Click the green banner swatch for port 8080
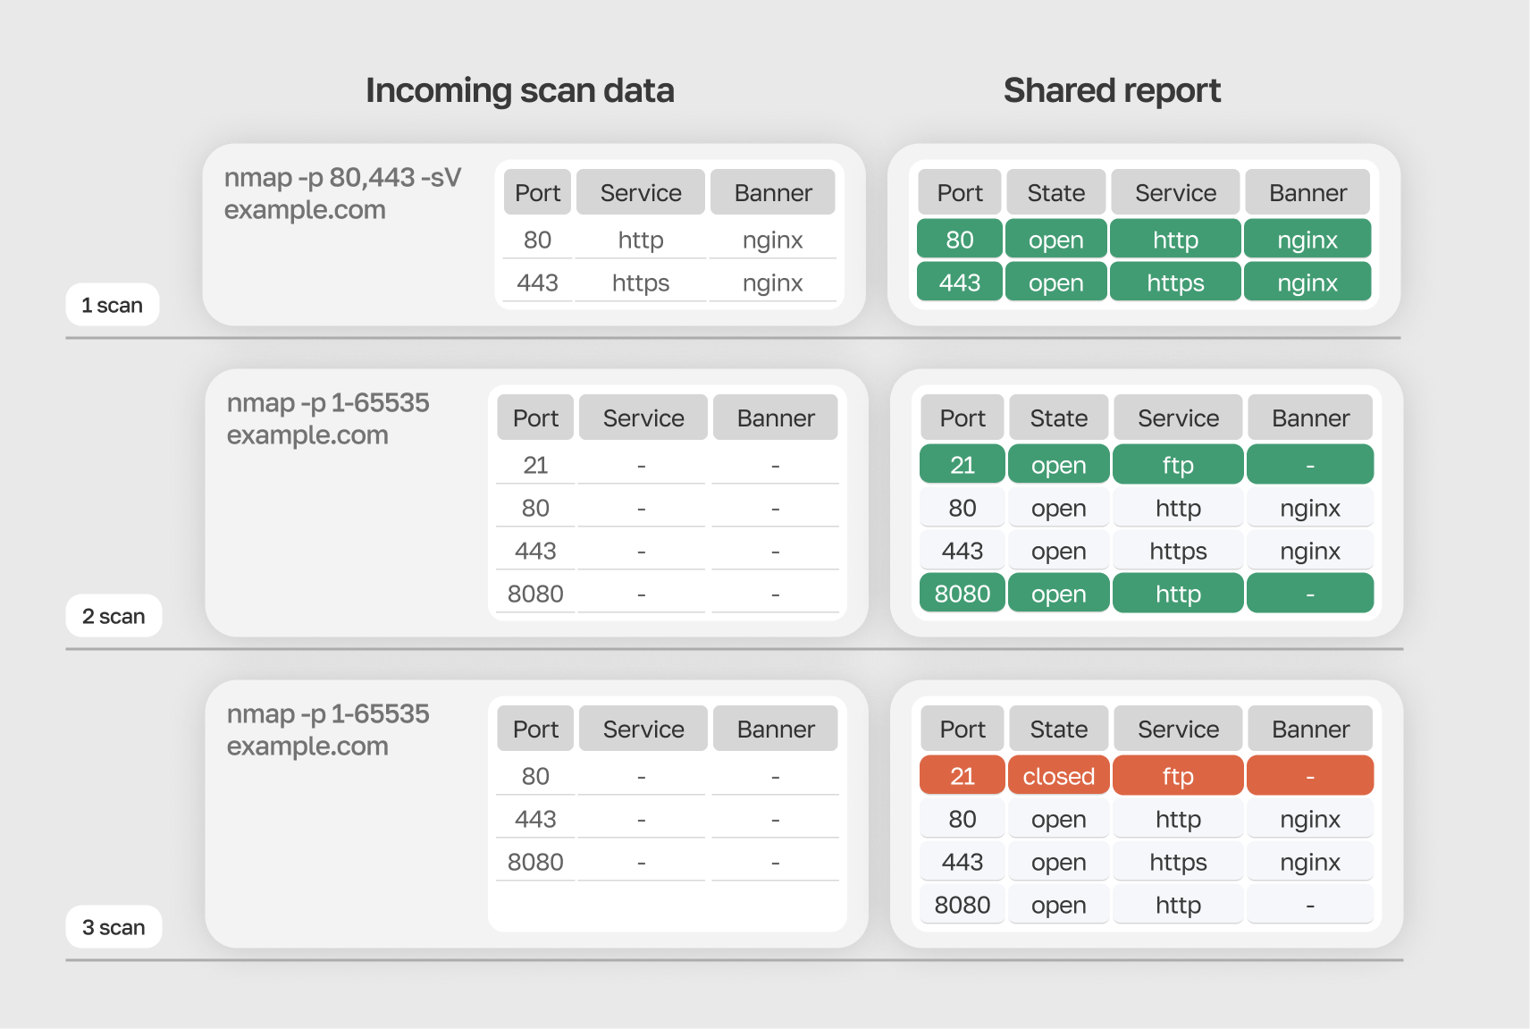Viewport: 1530px width, 1029px height. point(1310,593)
